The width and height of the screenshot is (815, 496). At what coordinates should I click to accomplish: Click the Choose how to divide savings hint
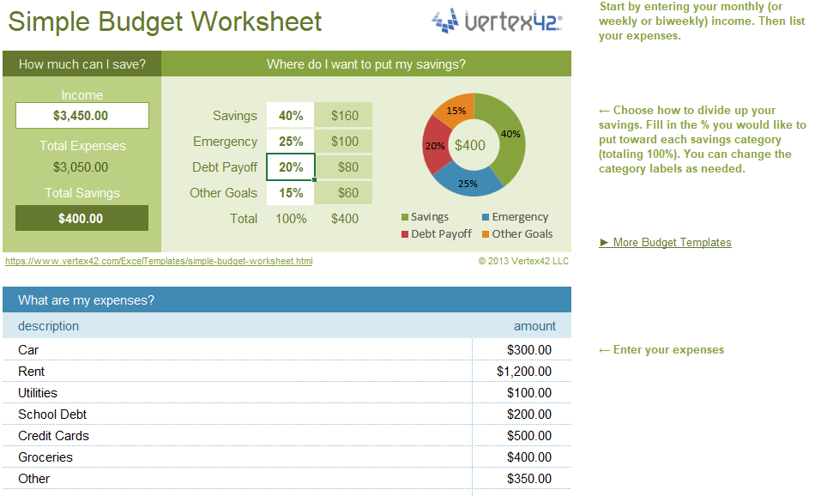tap(702, 139)
